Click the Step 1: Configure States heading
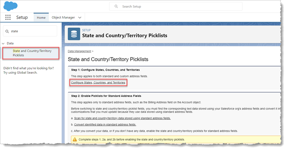This screenshot has height=150, width=287. pos(106,70)
